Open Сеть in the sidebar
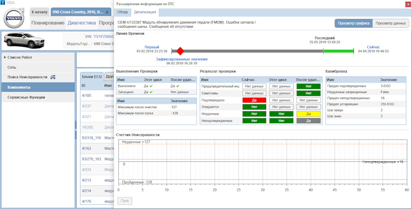 pyautogui.click(x=38, y=67)
